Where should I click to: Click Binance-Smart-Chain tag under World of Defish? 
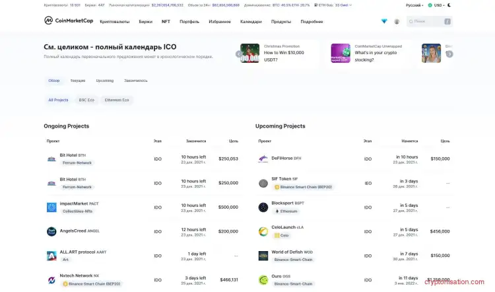[x=293, y=260]
